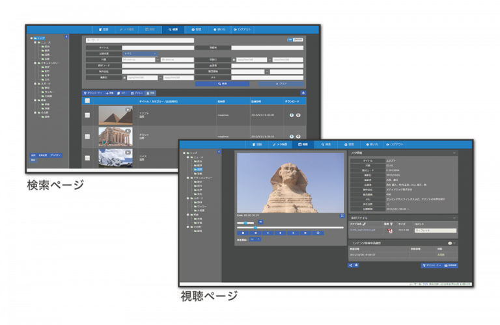Screen dimensions: 500x325
Task: Tick the checkbox for the Egypt pyramid row
Action: [x=87, y=116]
